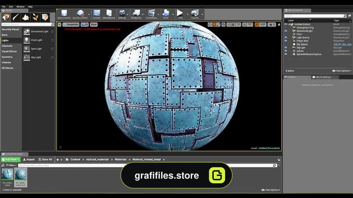This screenshot has height=198, width=353.
Task: Toggle the sources panel icon beside Filters
Action: pos(3,165)
